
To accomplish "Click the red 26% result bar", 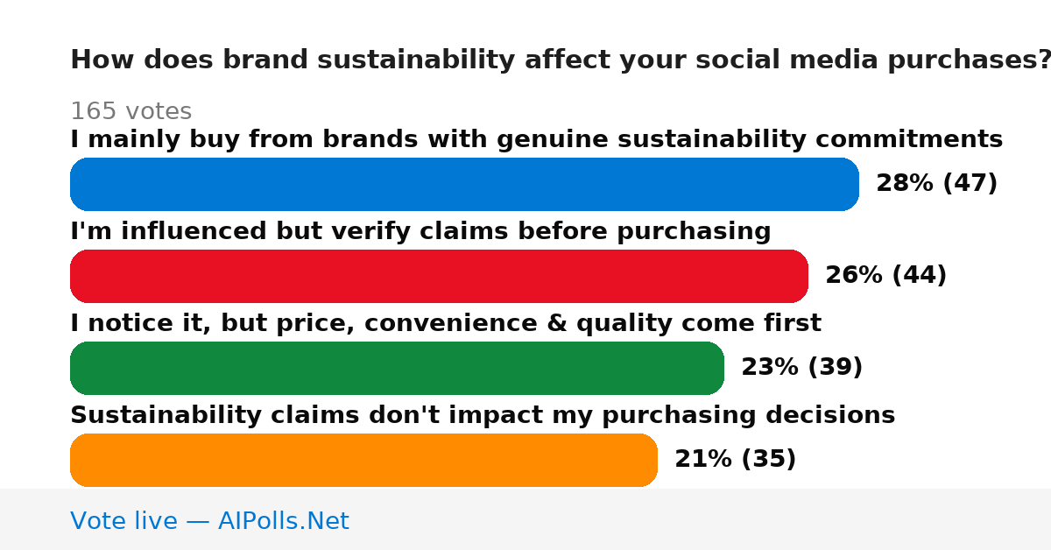I will click(x=439, y=276).
